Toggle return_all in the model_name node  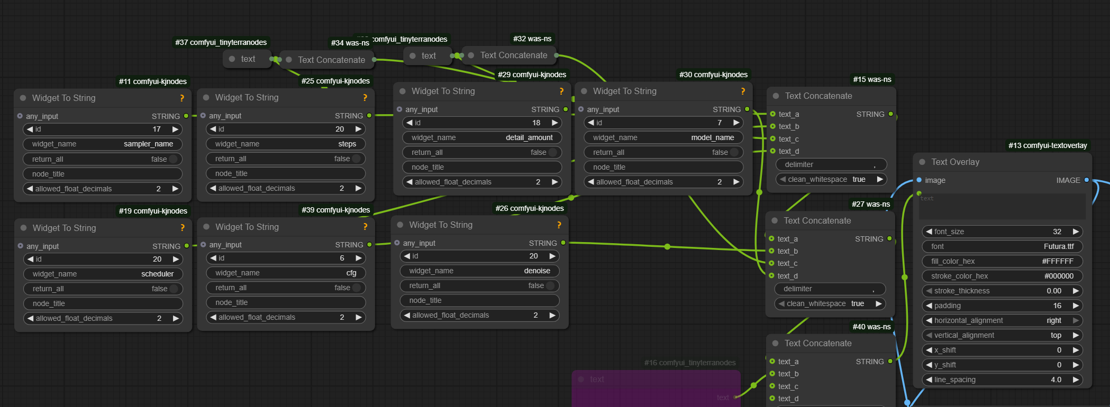(663, 152)
